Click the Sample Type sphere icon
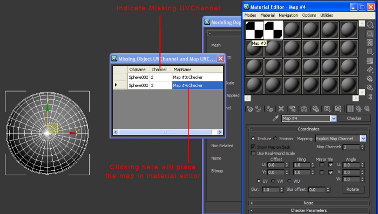The height and width of the screenshot is (214, 378). pyautogui.click(x=369, y=25)
